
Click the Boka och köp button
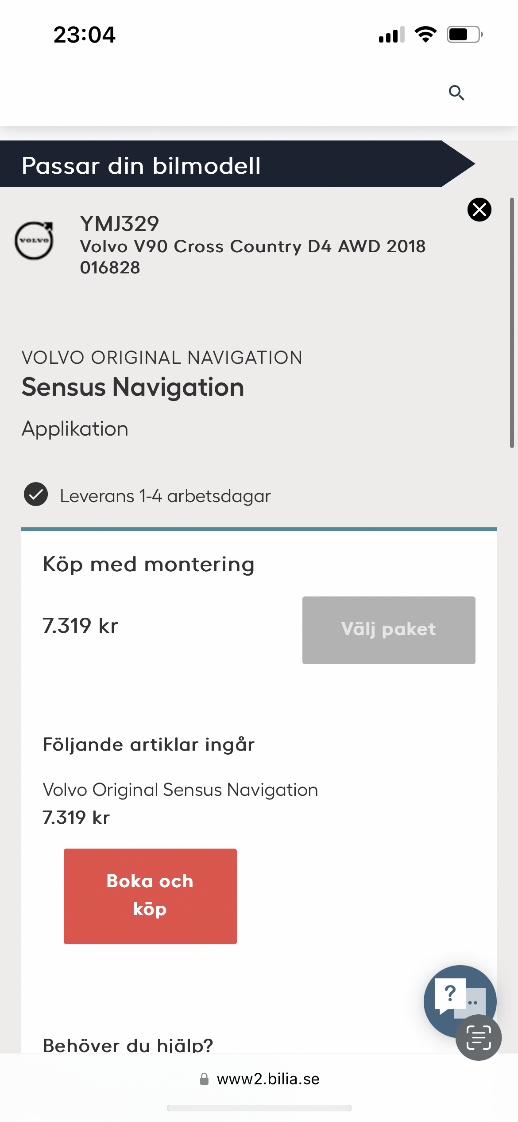click(150, 896)
